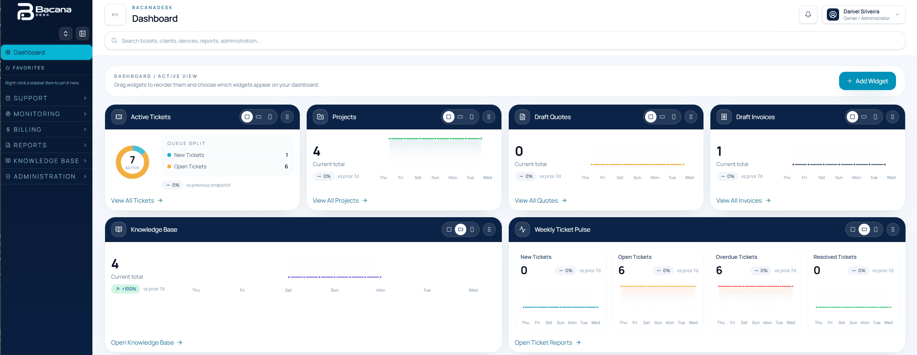Expand the Reports sidebar section
This screenshot has width=917, height=355.
46,145
